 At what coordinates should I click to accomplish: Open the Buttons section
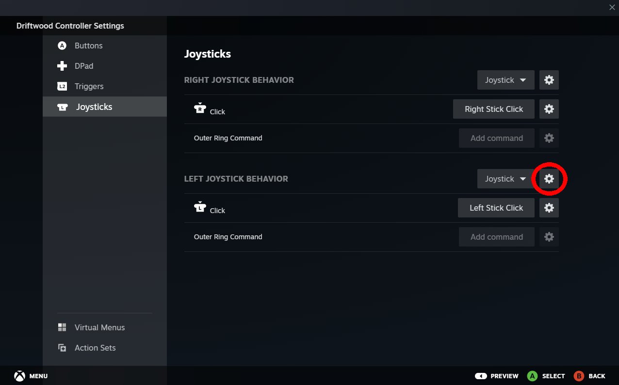tap(105, 46)
